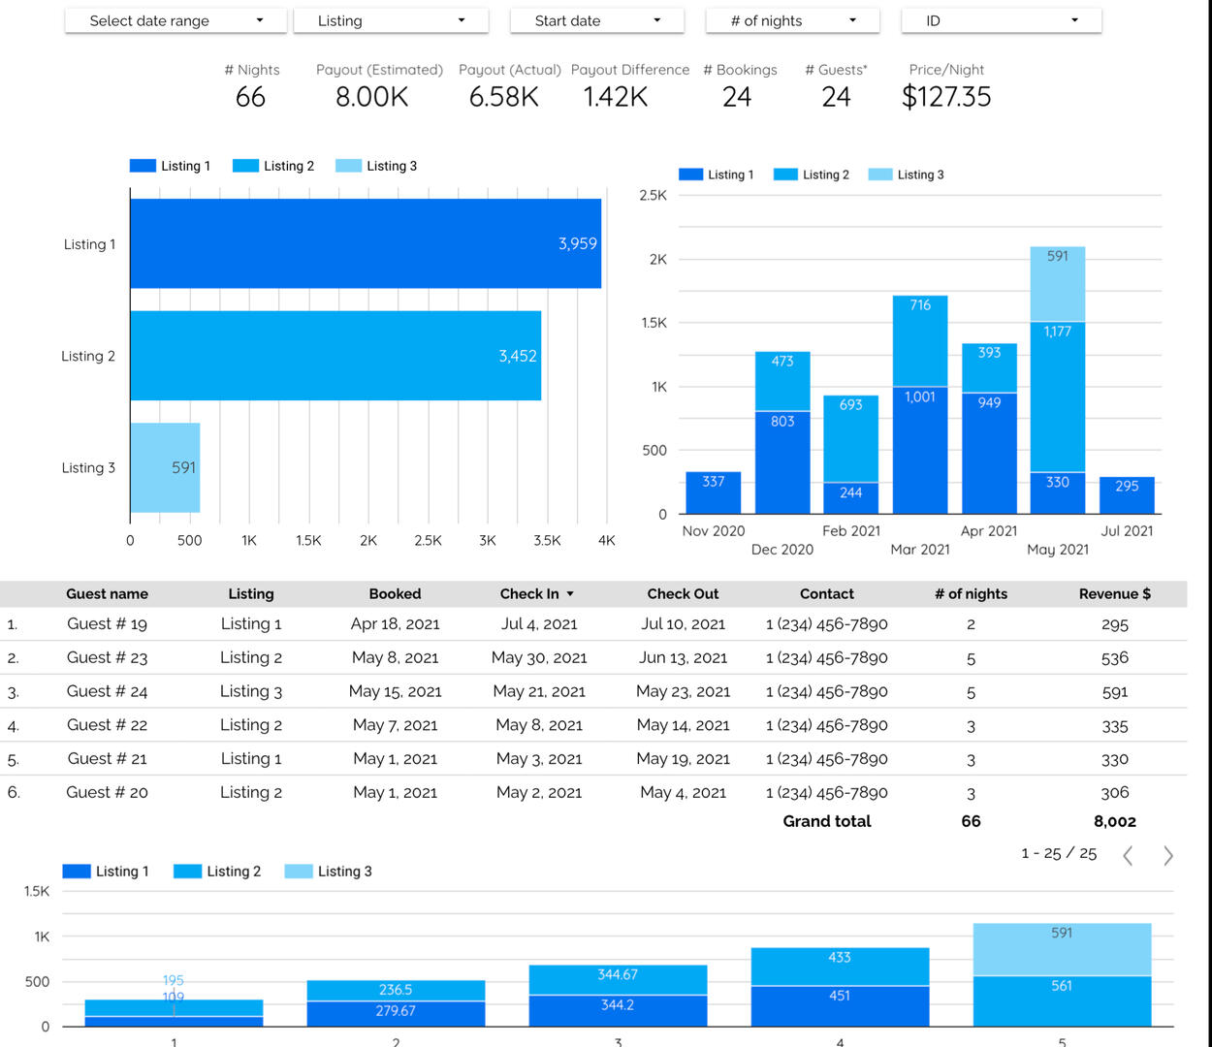1212x1047 pixels.
Task: Sort table by Guest name column
Action: pos(107,594)
